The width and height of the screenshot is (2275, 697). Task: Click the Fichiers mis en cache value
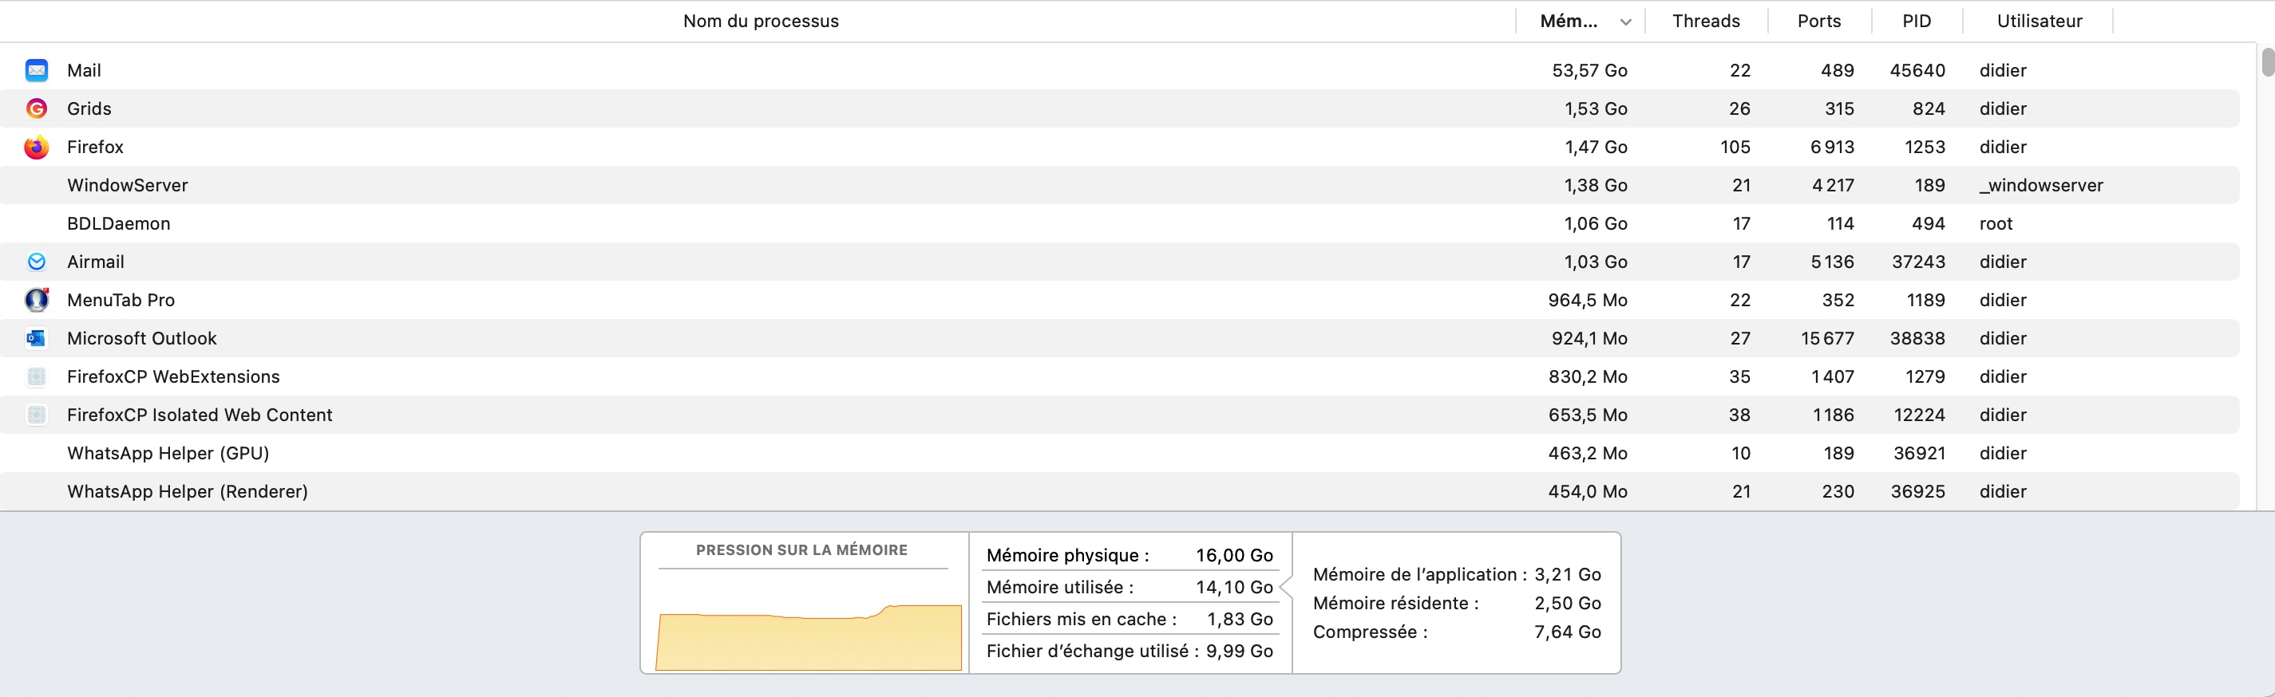(x=1240, y=620)
